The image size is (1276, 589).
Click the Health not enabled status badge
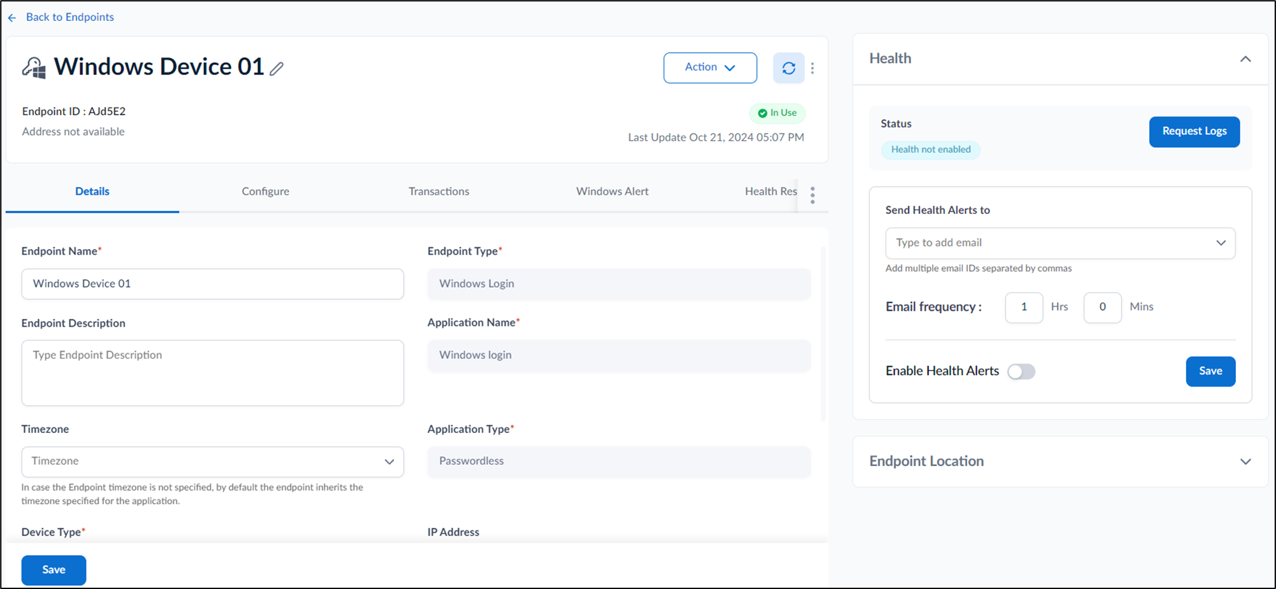930,150
